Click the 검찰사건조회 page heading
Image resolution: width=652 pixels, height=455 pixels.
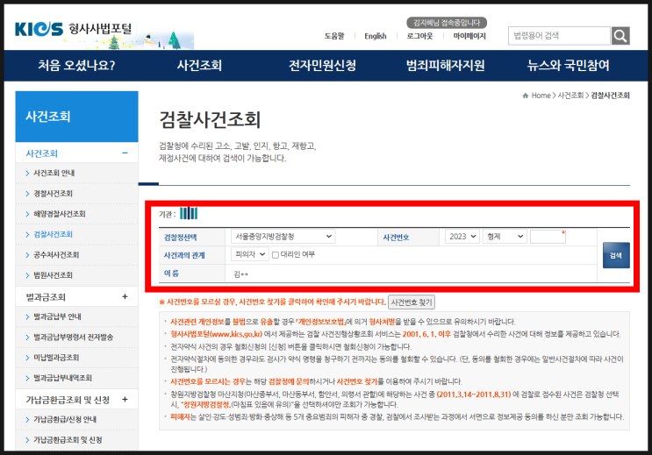tap(210, 120)
